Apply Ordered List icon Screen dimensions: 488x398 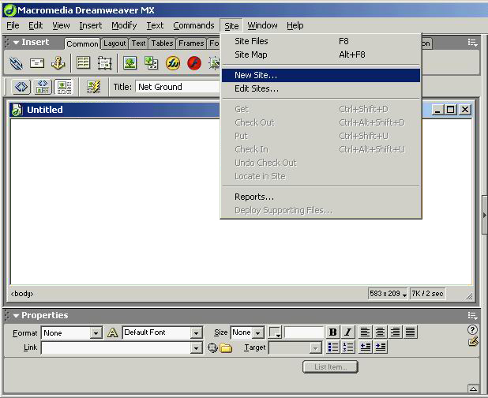(348, 347)
